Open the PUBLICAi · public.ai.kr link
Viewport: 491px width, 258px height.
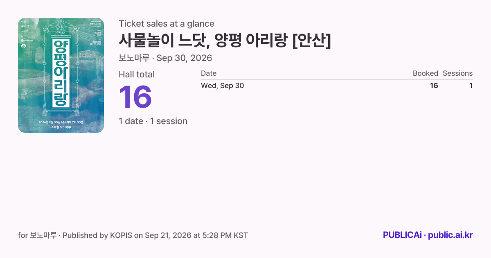pyautogui.click(x=428, y=235)
